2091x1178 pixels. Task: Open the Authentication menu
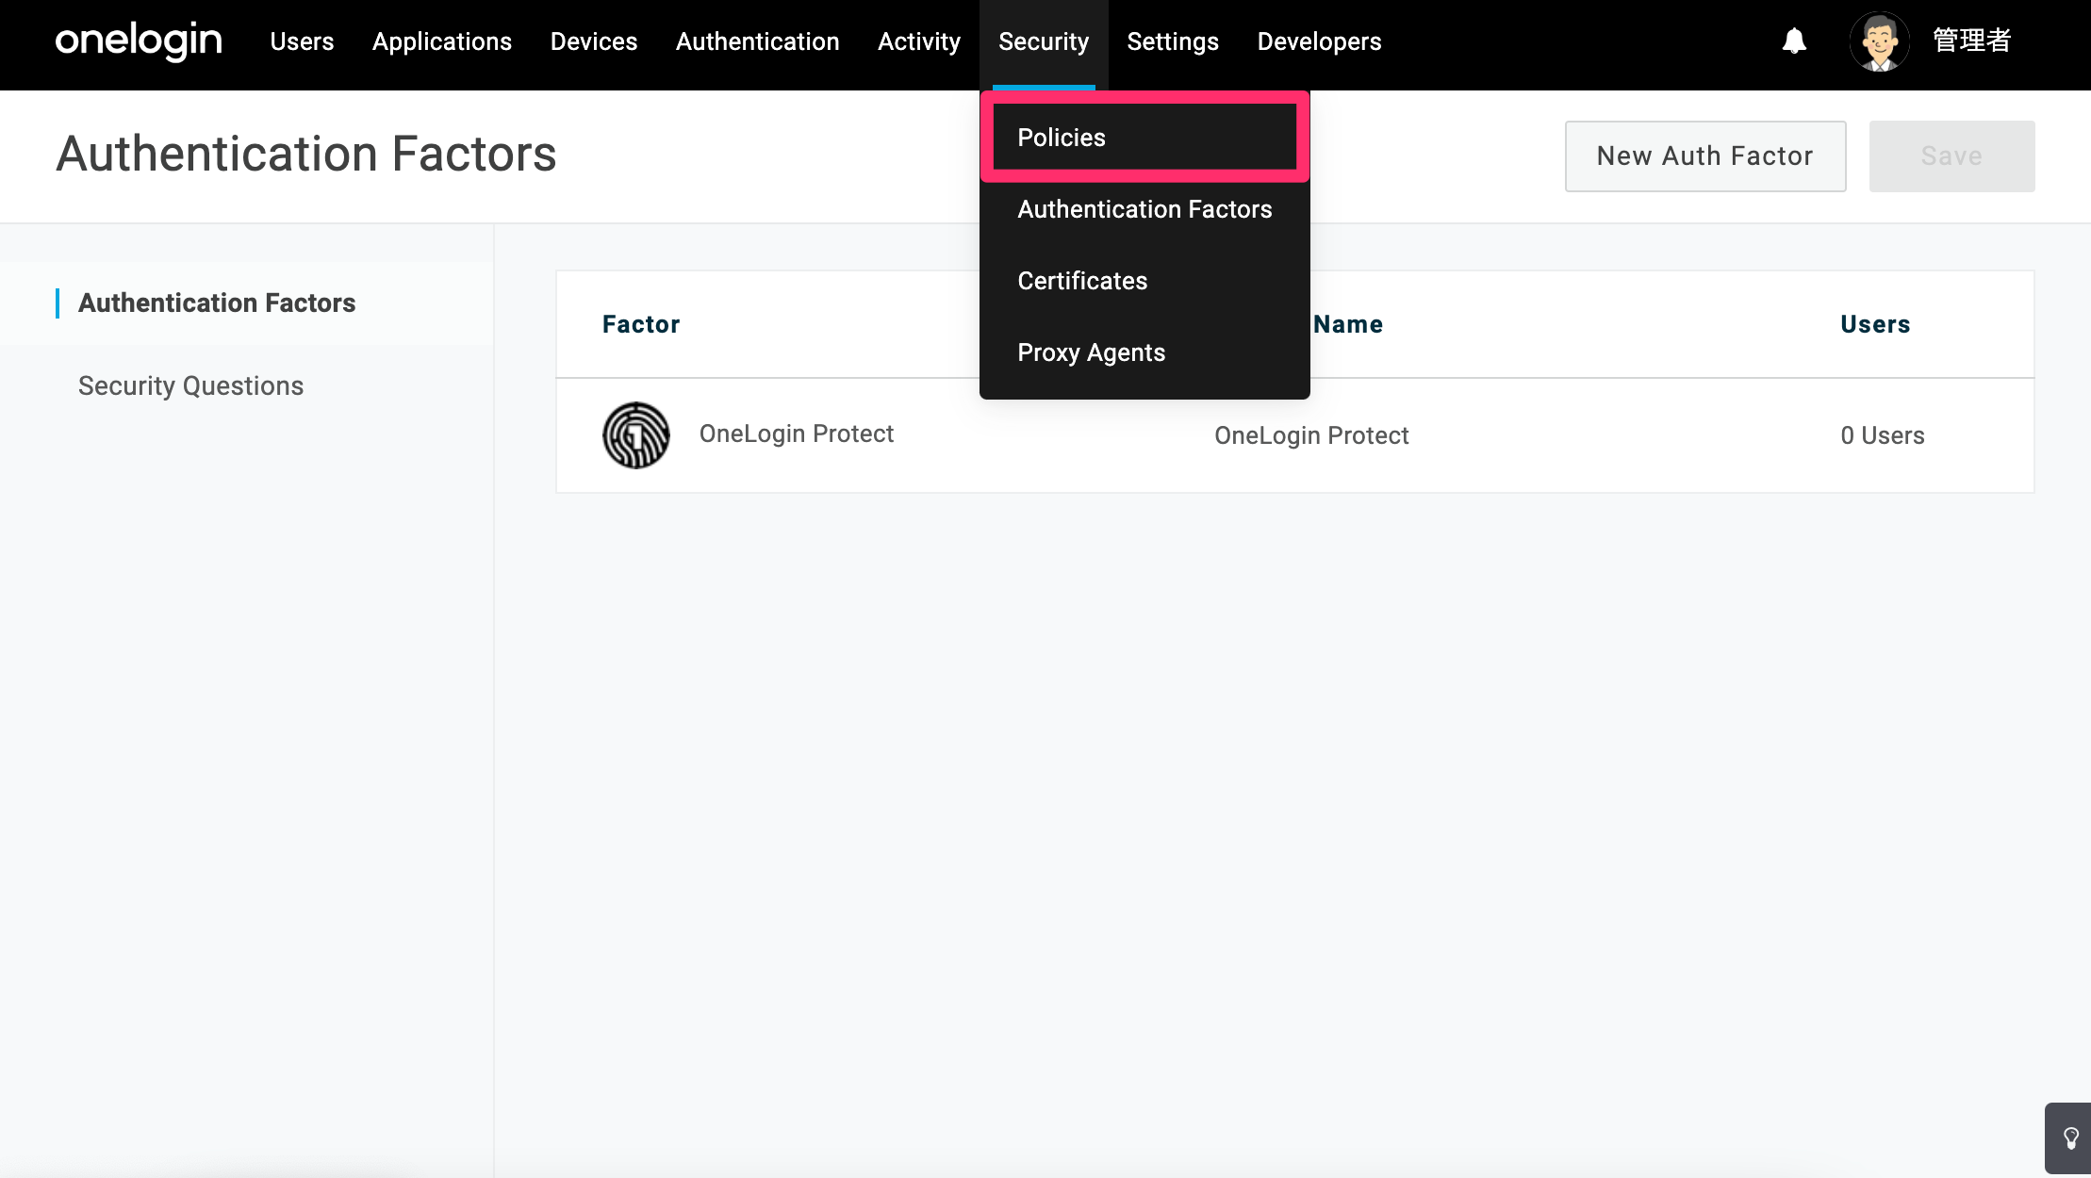758,41
